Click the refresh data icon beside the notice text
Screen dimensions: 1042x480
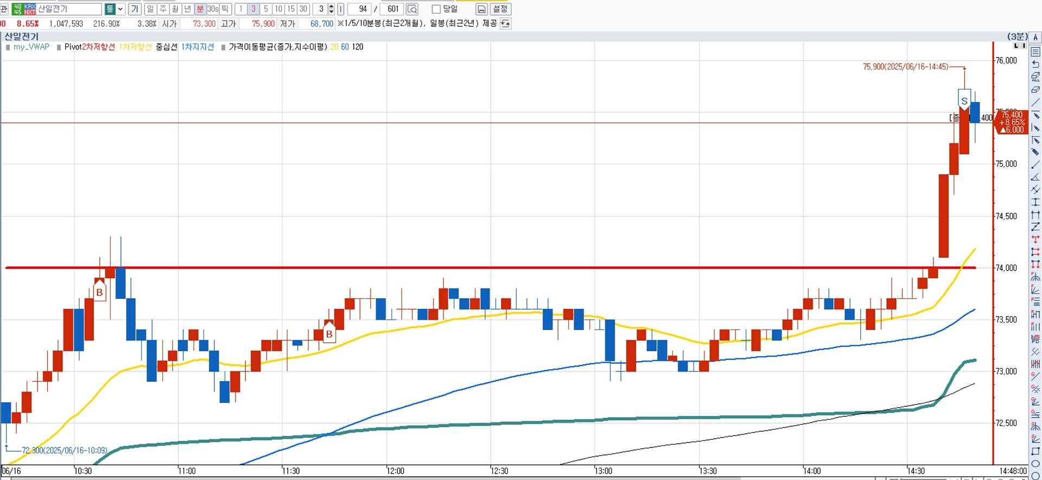[505, 24]
